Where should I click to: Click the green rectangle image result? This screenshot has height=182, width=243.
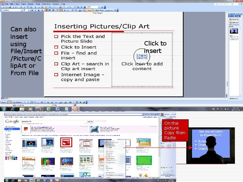click(x=144, y=160)
